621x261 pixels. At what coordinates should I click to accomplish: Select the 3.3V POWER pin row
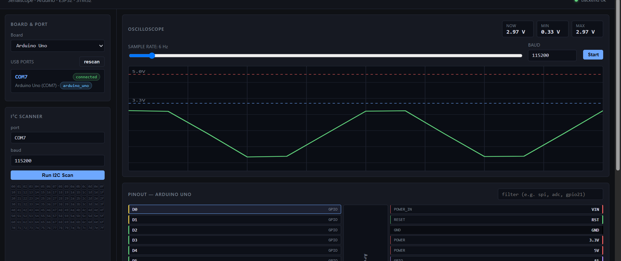tap(497, 240)
